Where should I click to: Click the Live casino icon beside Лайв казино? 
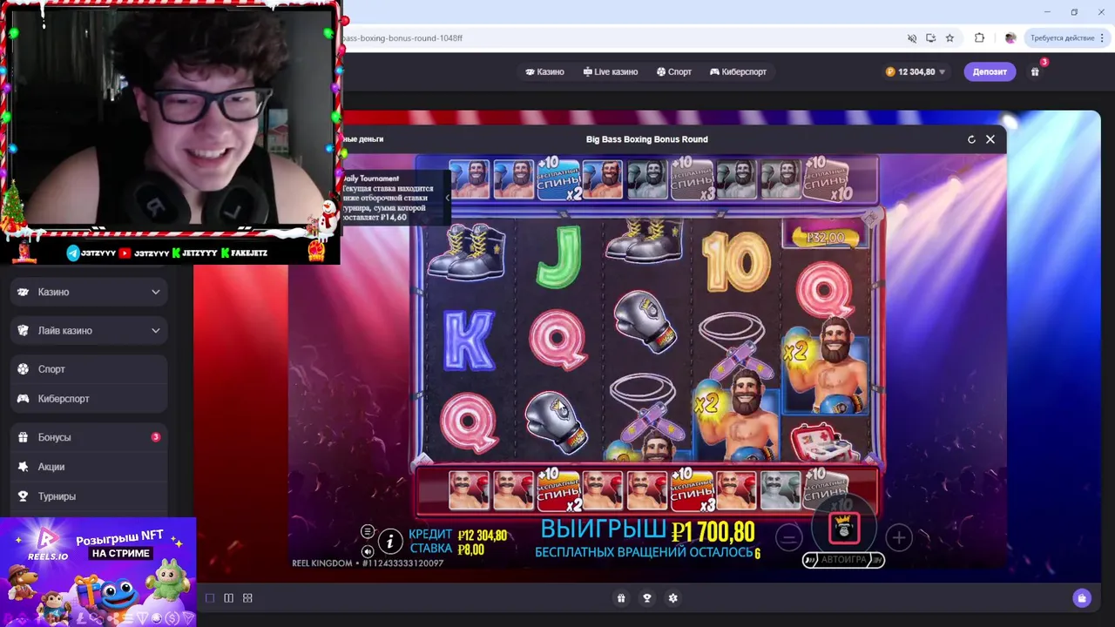tap(24, 330)
